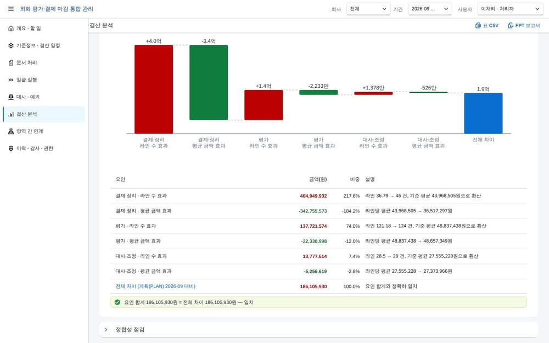Expand the 정합성 점검 section chevron
This screenshot has width=549, height=343.
(106, 330)
